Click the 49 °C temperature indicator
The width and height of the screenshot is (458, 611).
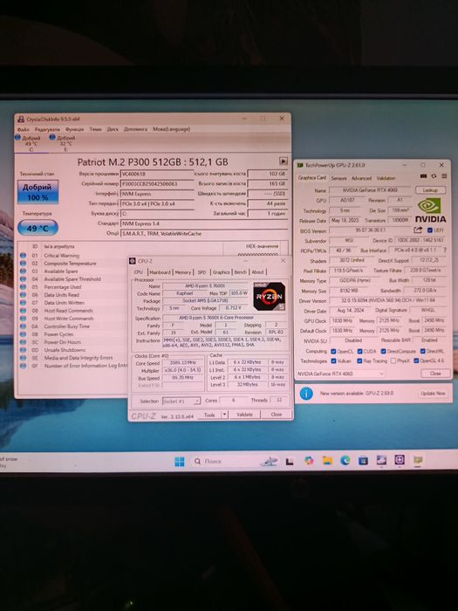click(38, 228)
